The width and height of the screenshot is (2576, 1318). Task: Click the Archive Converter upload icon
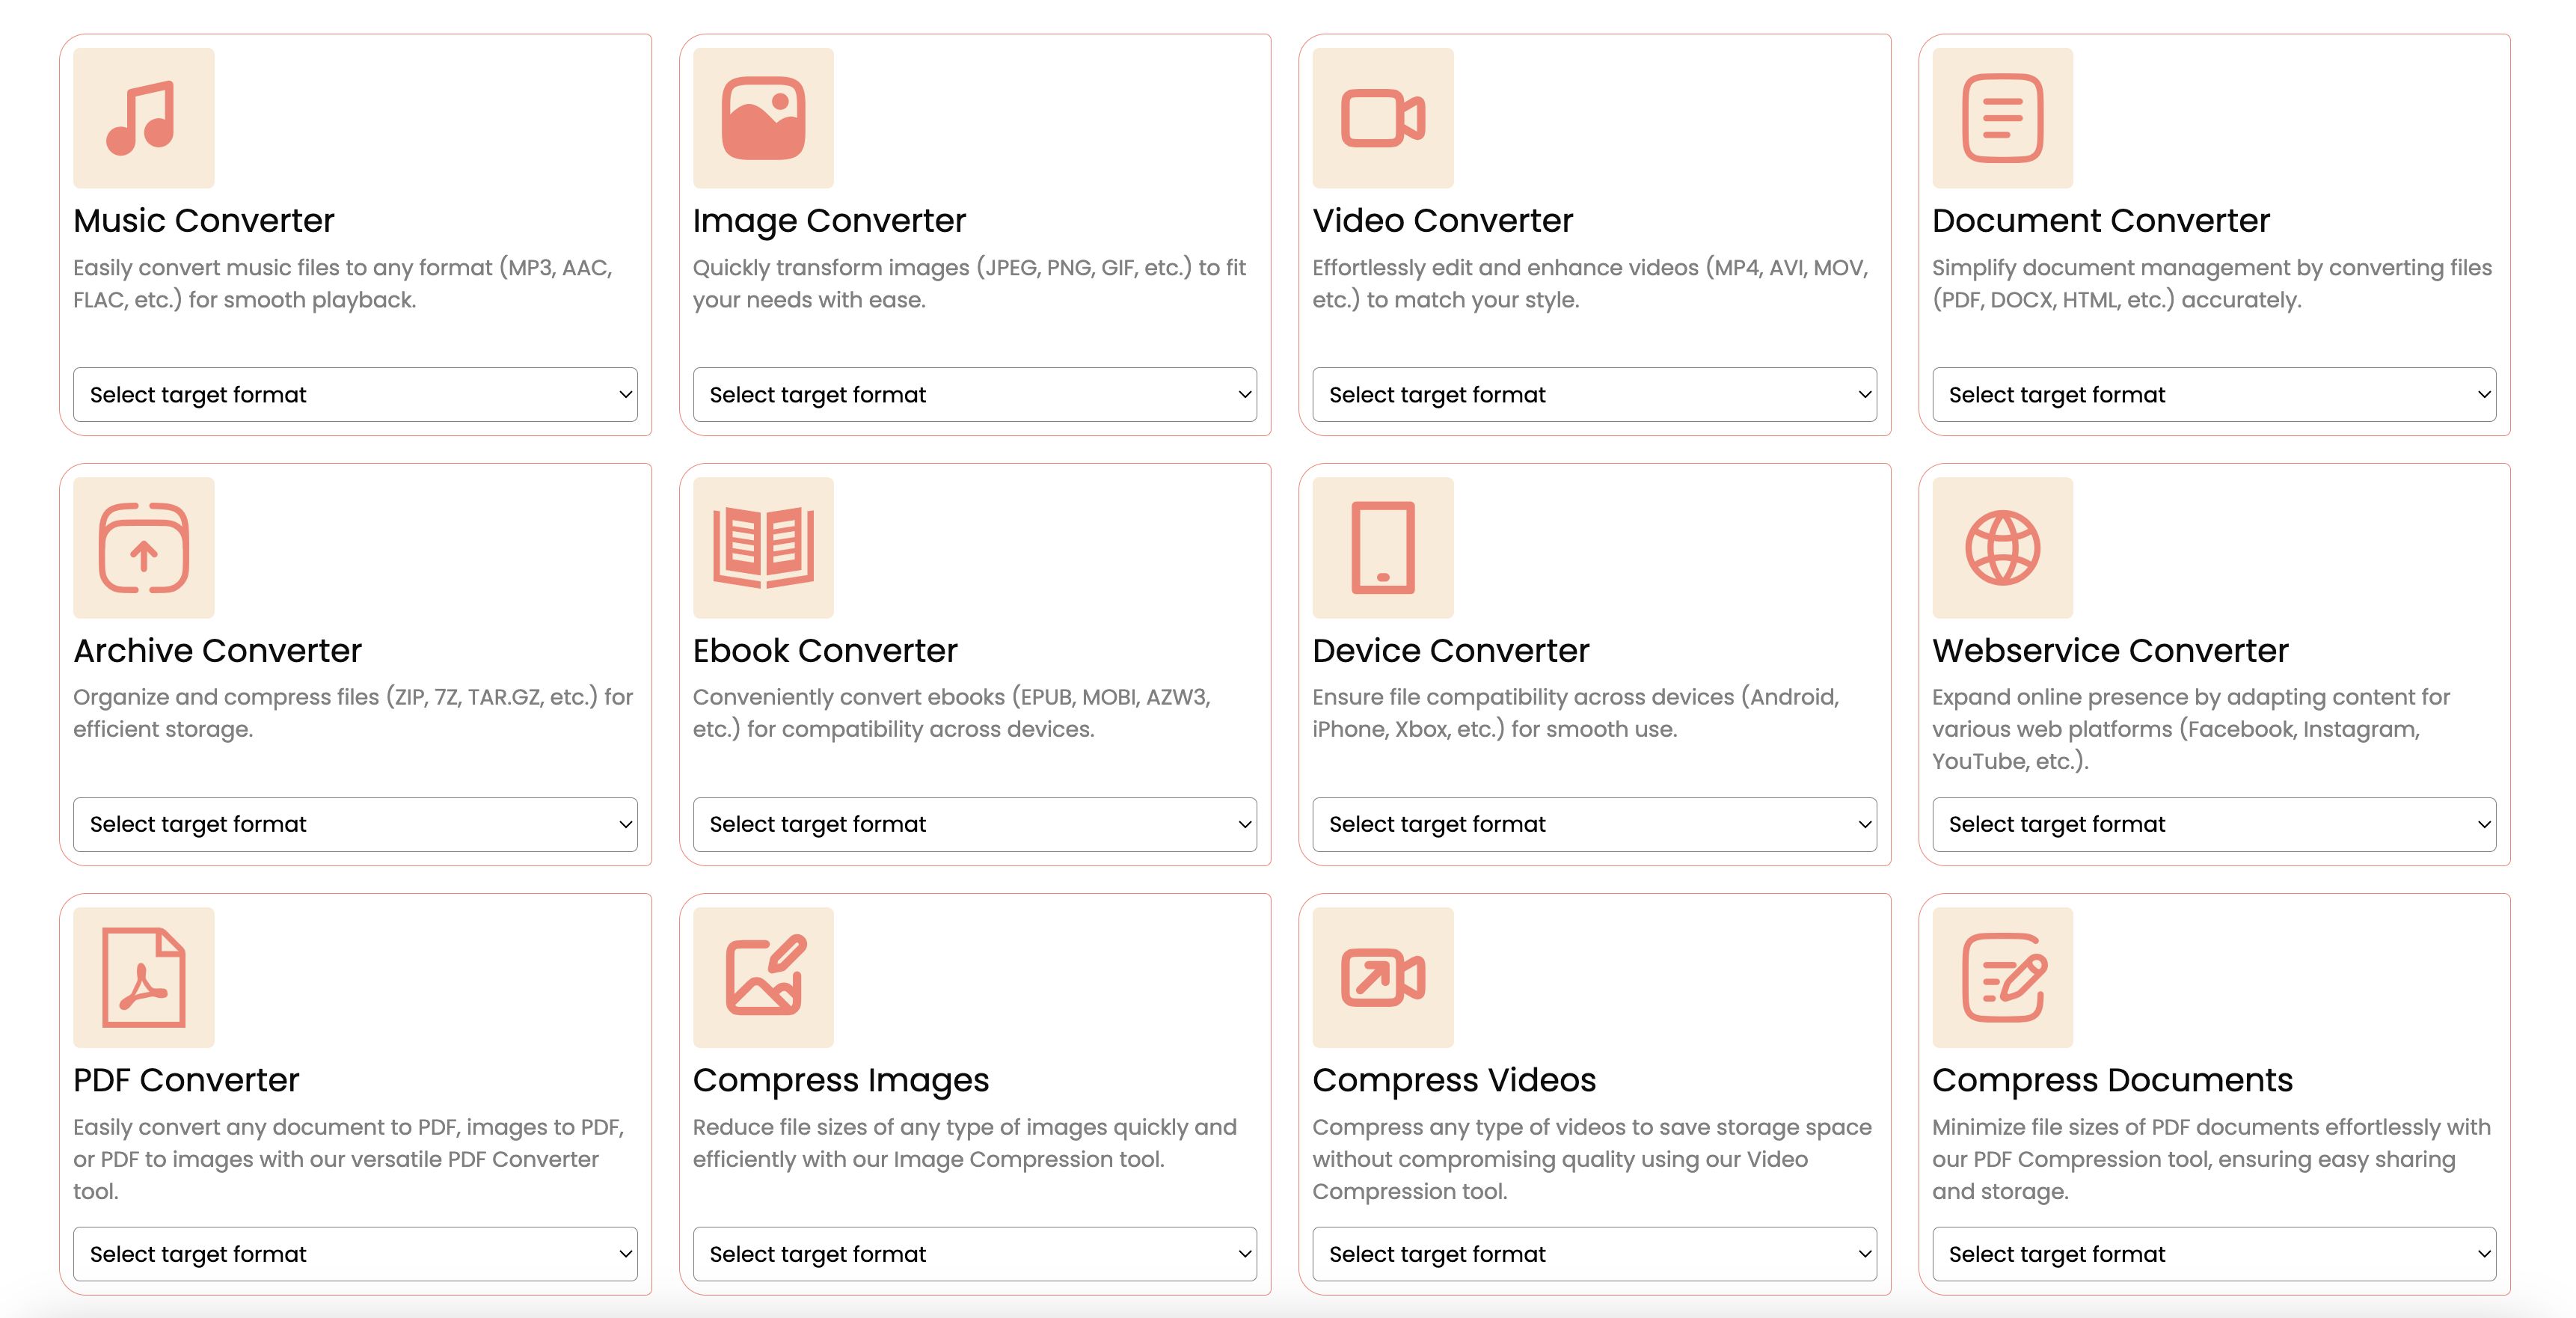click(x=143, y=548)
